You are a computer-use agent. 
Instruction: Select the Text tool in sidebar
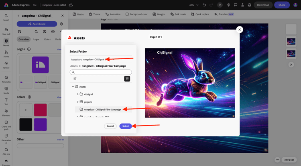[x=6, y=102]
